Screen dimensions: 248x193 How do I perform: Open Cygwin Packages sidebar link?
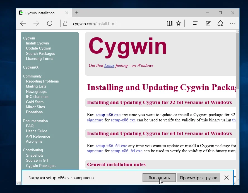pos(41,166)
